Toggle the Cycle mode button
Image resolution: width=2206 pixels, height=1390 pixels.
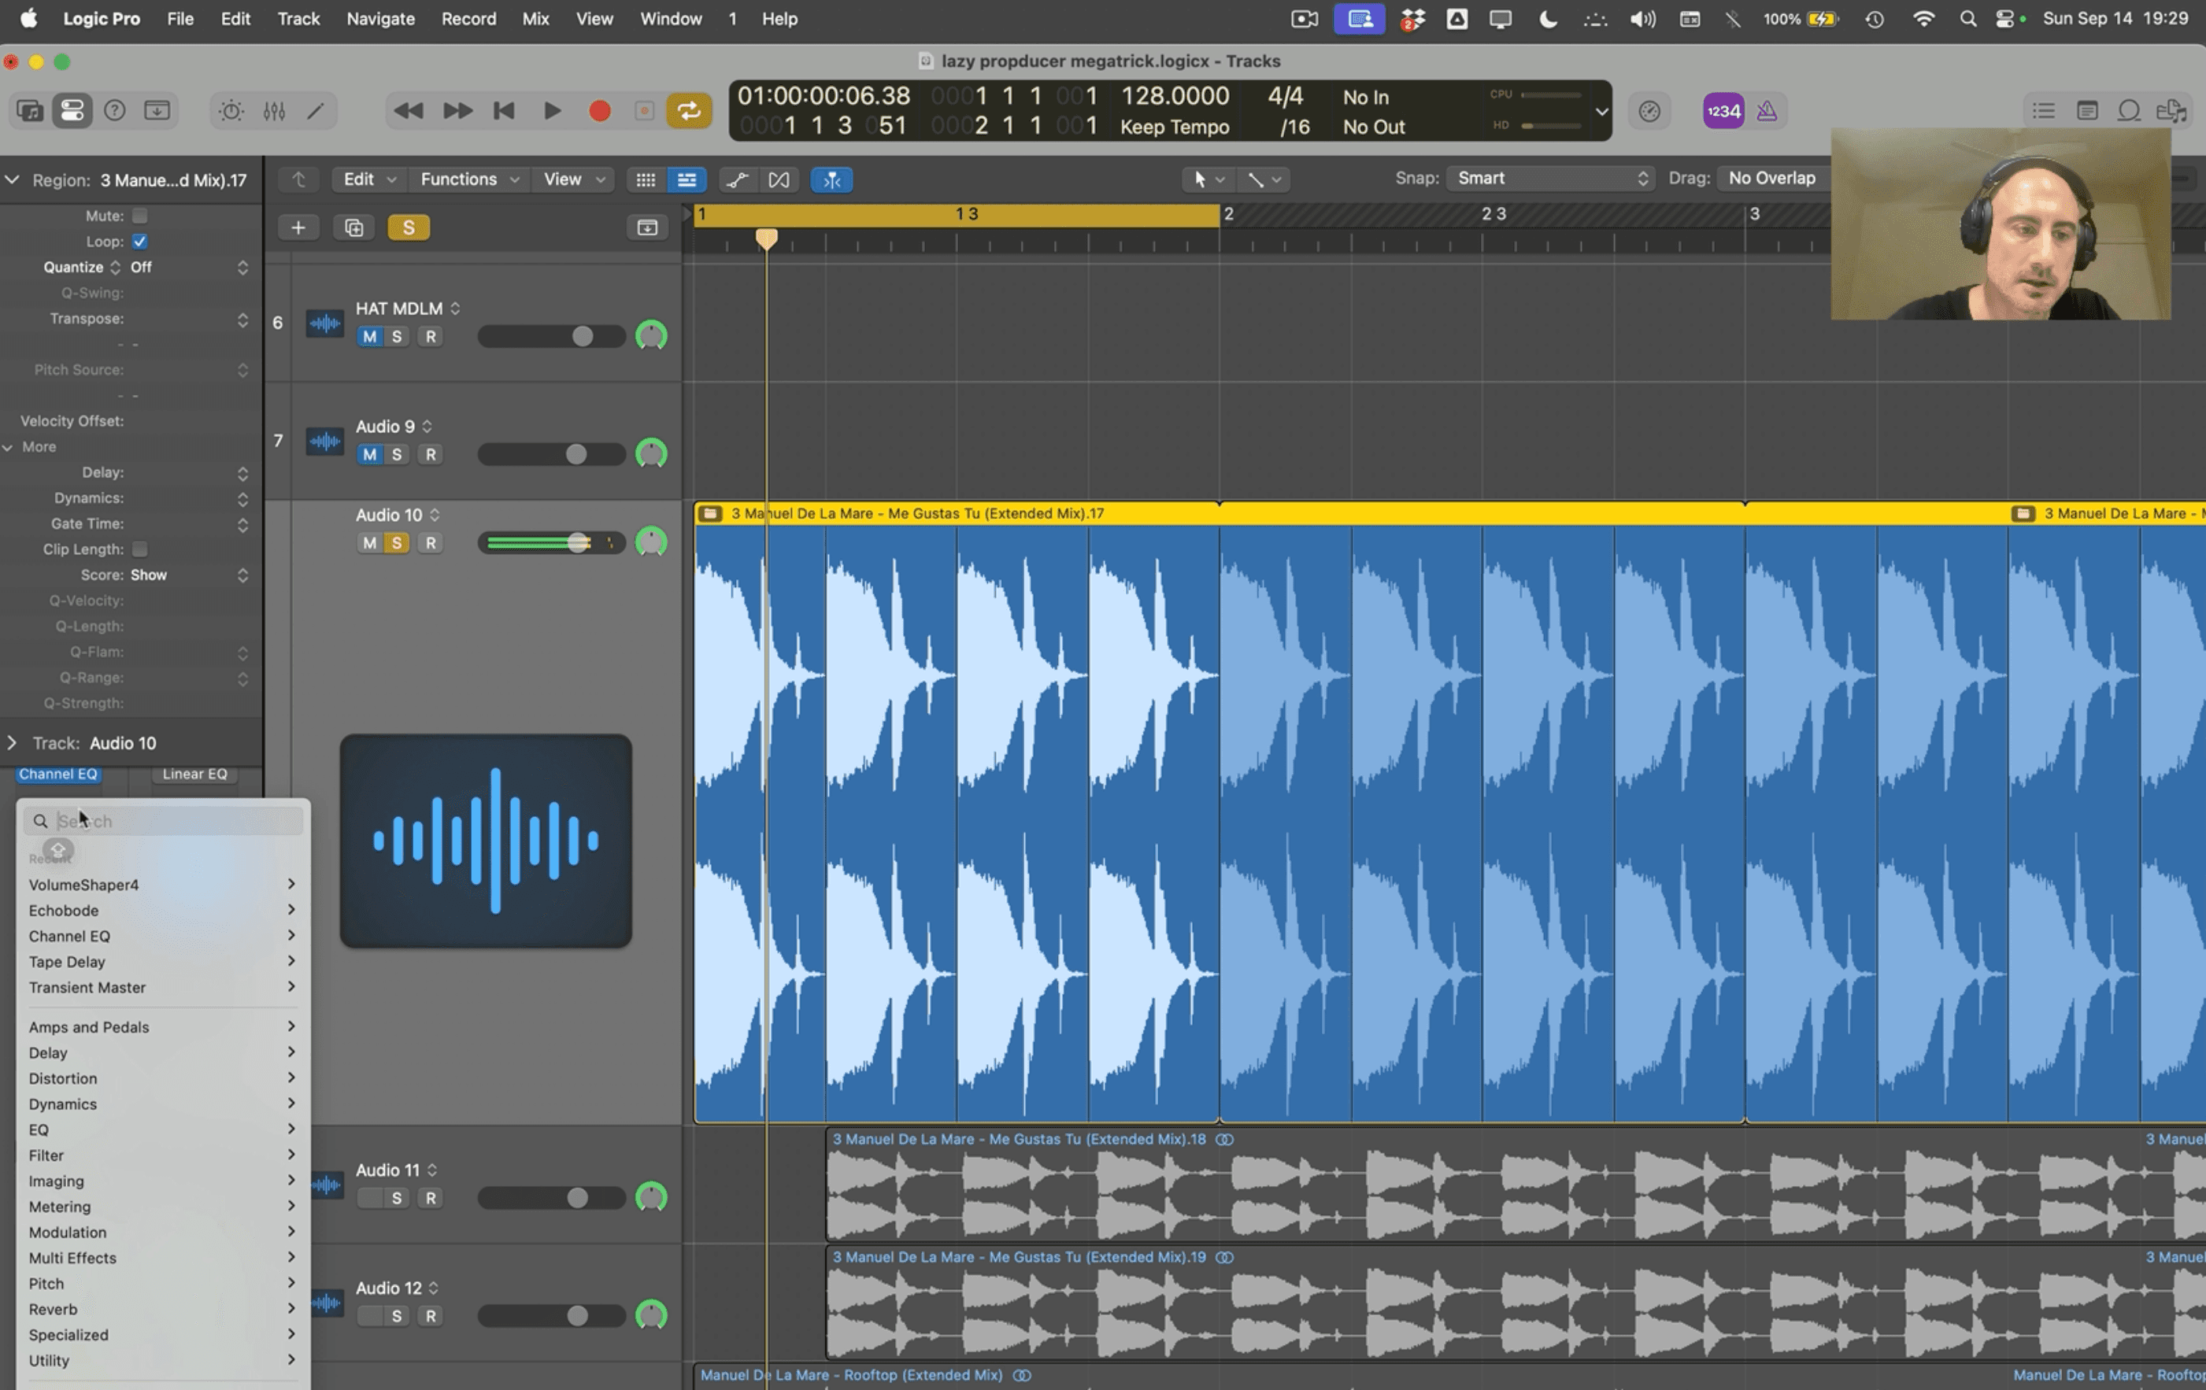point(689,111)
